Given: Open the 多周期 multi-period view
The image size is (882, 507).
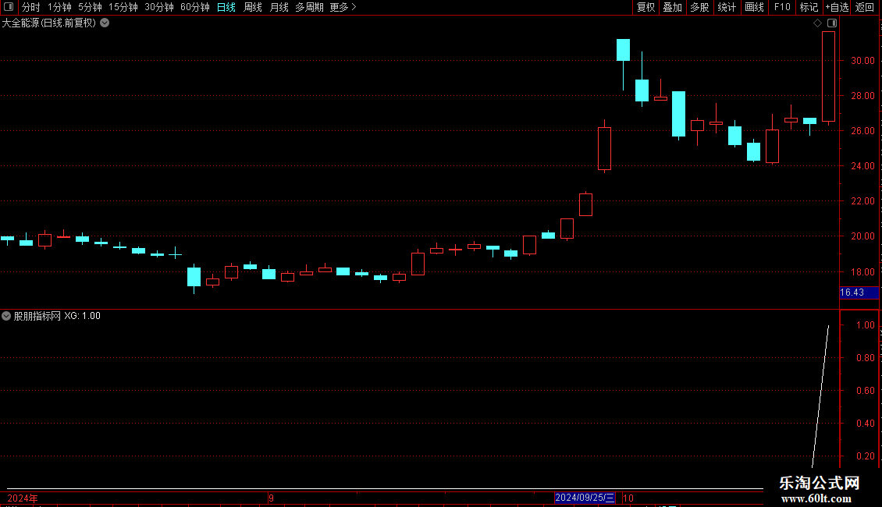Looking at the screenshot, I should point(309,7).
